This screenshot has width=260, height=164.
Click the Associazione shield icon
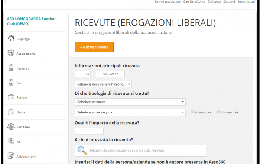(x=11, y=53)
